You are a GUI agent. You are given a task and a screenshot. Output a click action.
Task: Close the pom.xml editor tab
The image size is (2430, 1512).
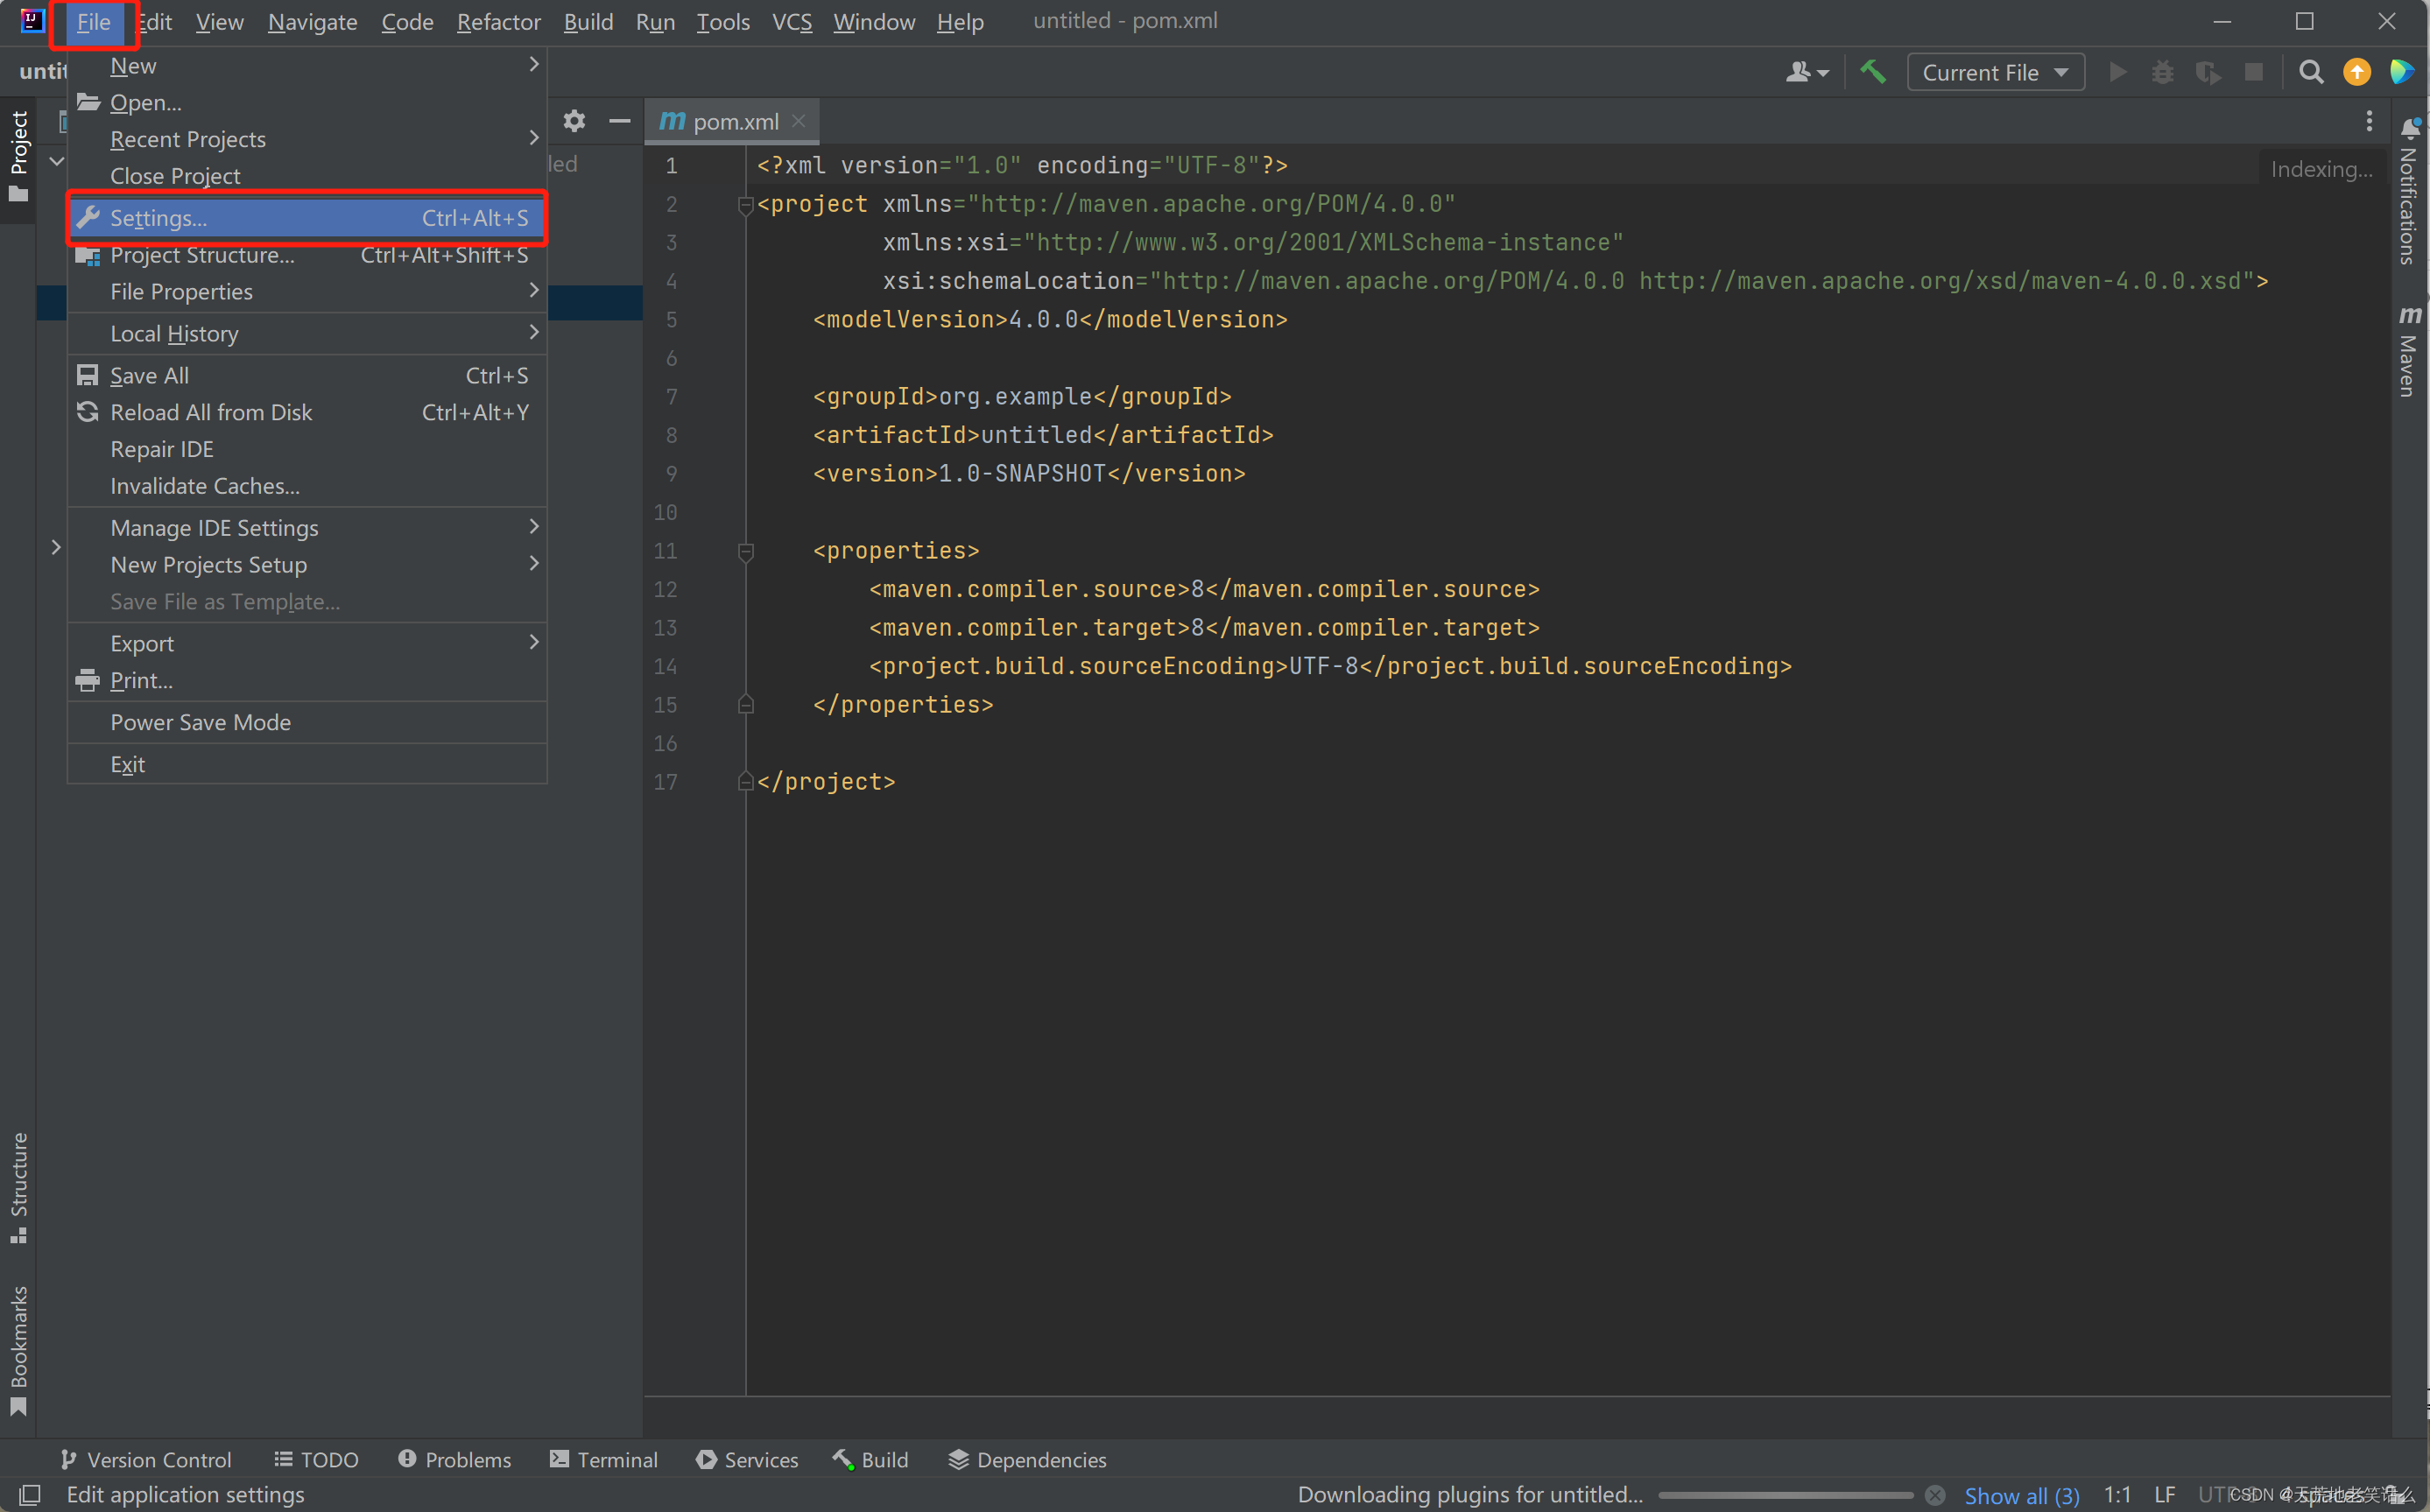pos(799,121)
